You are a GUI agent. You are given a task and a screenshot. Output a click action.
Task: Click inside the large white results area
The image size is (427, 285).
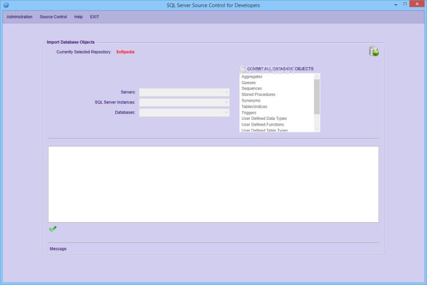click(x=213, y=184)
